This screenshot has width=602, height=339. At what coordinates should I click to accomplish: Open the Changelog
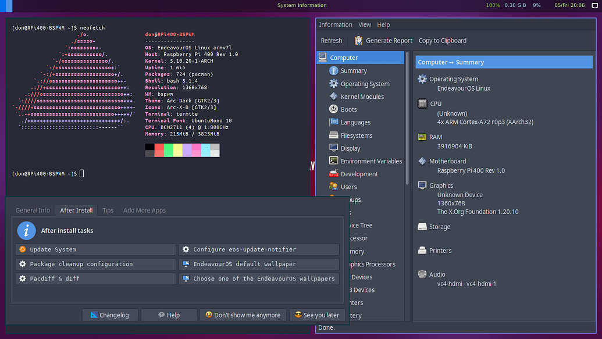(110, 315)
